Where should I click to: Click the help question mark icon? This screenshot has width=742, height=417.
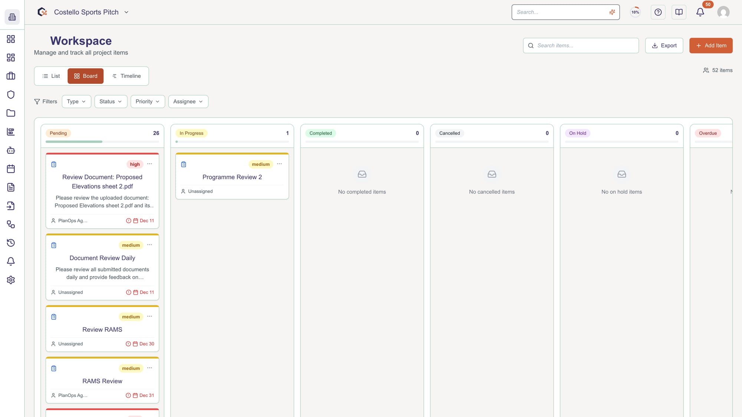point(658,12)
